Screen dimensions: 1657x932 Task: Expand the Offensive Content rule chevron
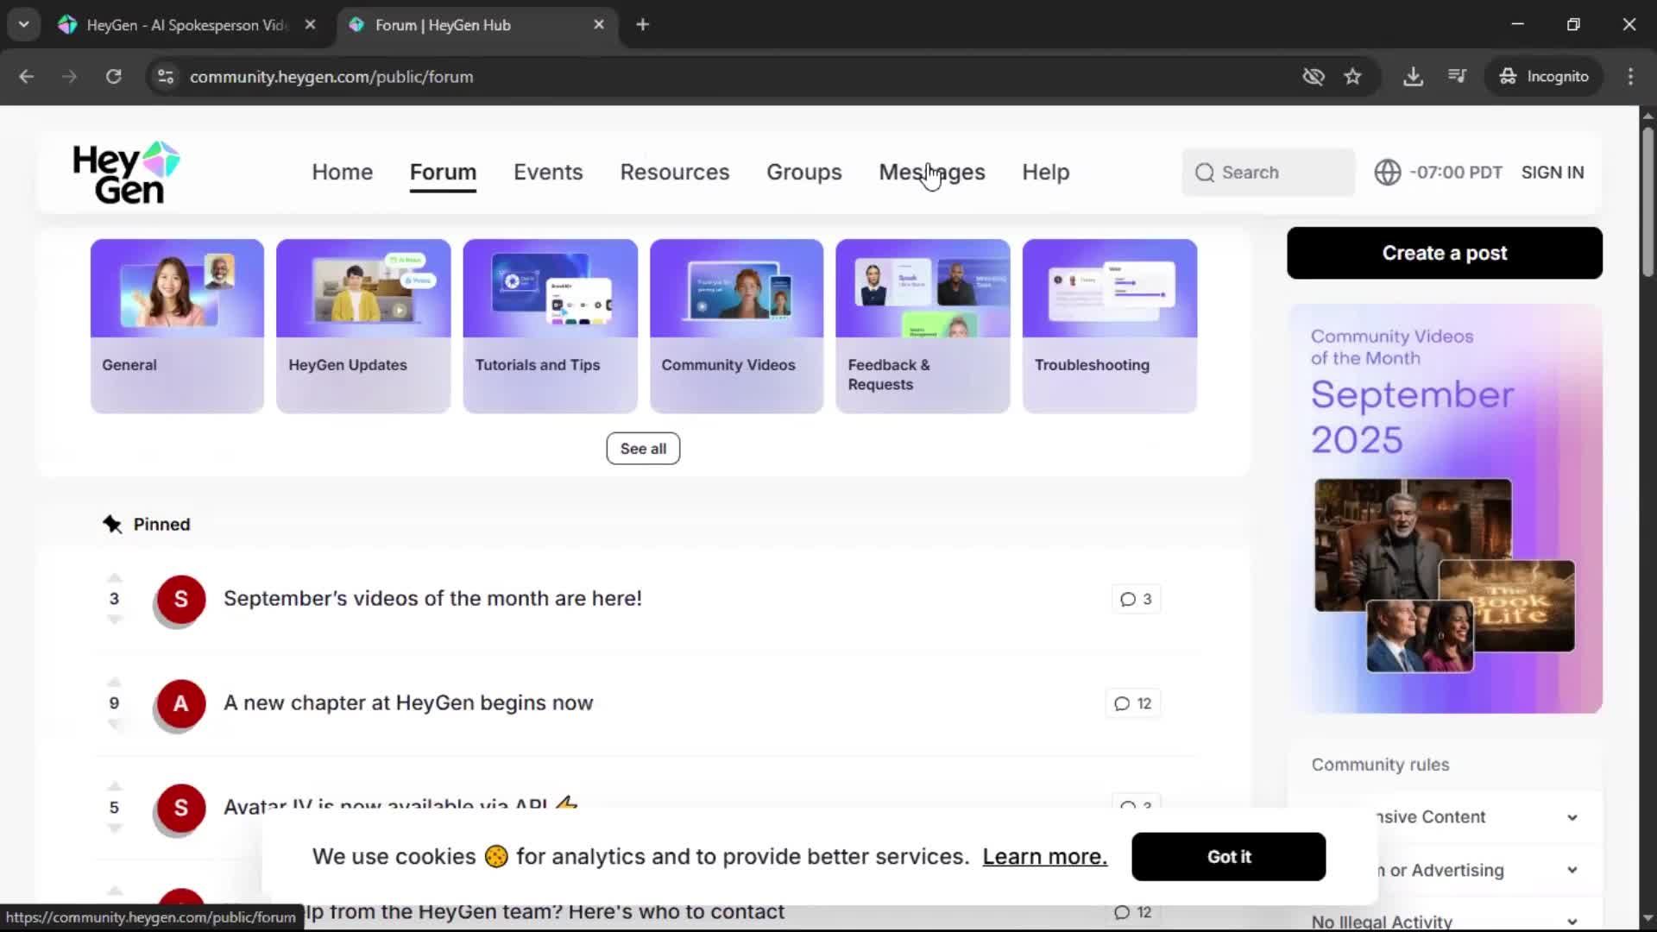(1572, 817)
